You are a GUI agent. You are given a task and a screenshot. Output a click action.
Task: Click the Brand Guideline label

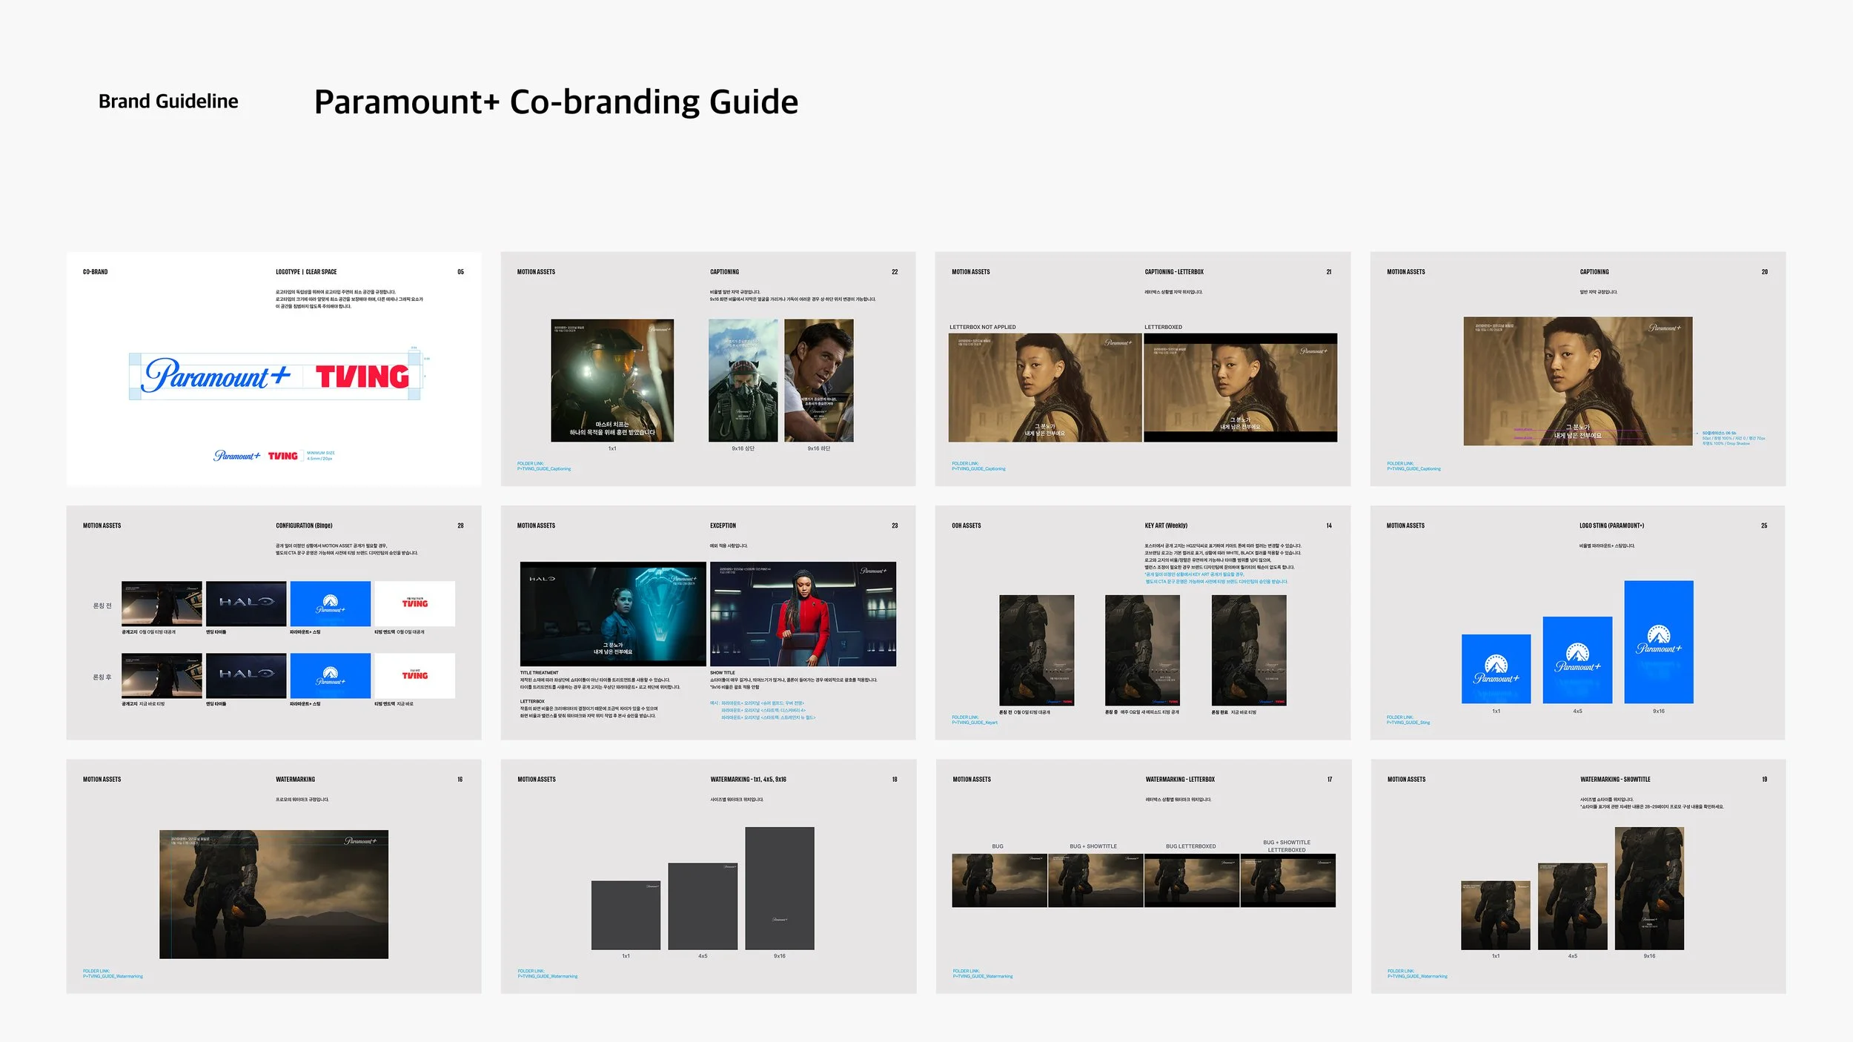coord(168,102)
